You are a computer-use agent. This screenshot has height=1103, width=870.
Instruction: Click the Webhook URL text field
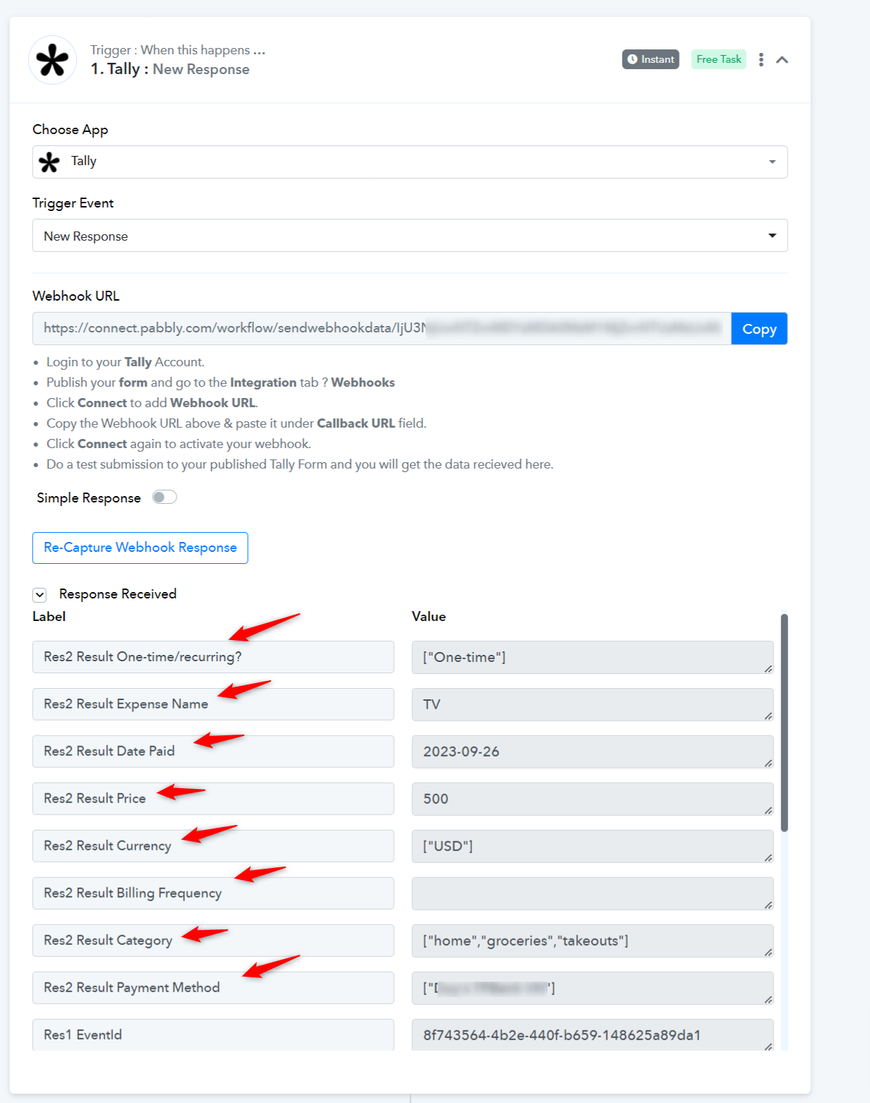(x=382, y=328)
